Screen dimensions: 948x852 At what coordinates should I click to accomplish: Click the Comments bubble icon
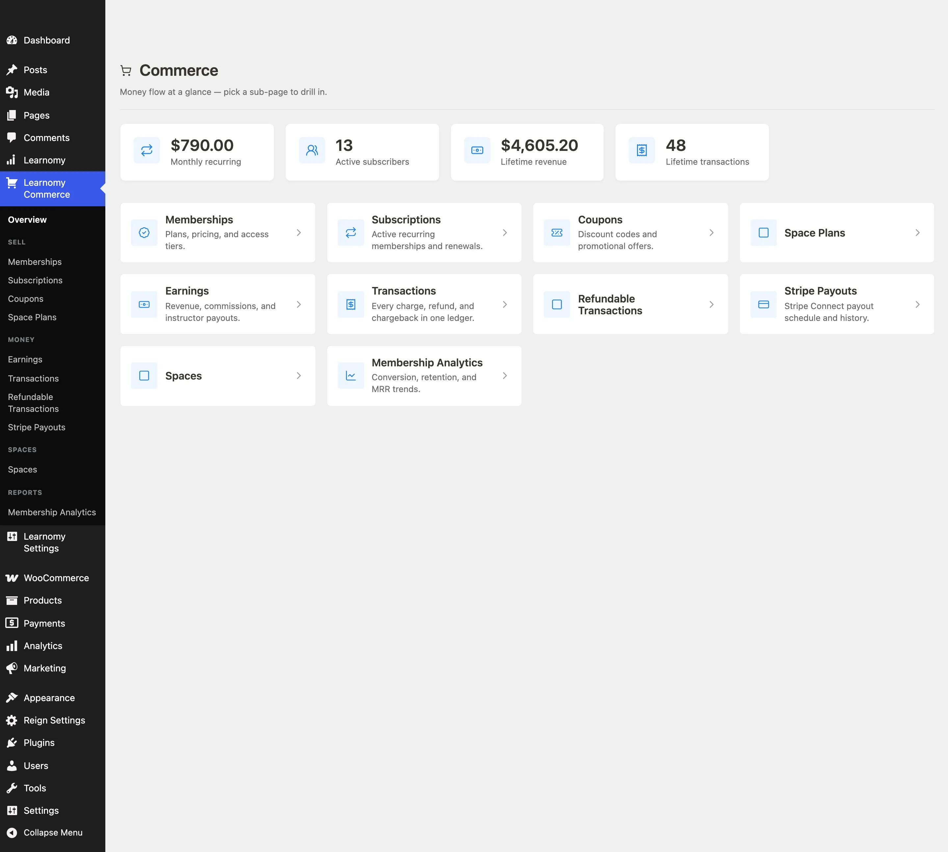[x=12, y=138]
